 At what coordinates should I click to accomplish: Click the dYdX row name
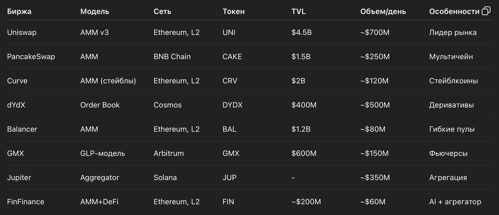pyautogui.click(x=17, y=105)
